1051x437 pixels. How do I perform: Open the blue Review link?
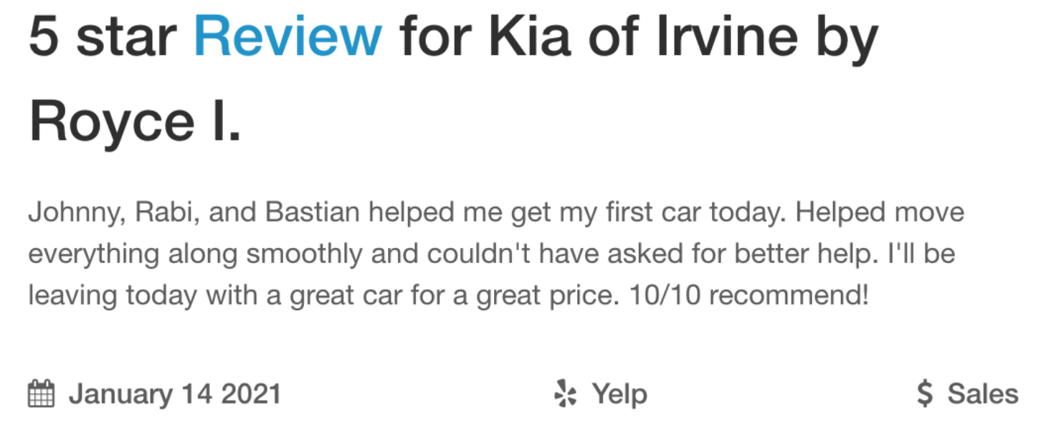[287, 36]
